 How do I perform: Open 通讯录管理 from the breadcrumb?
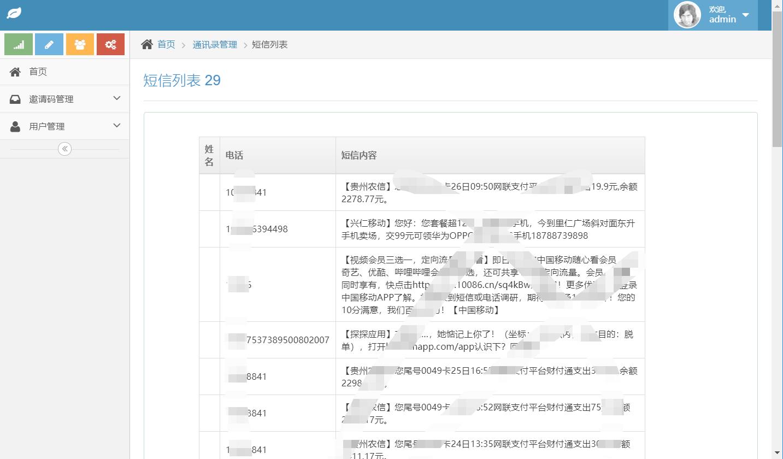point(215,44)
